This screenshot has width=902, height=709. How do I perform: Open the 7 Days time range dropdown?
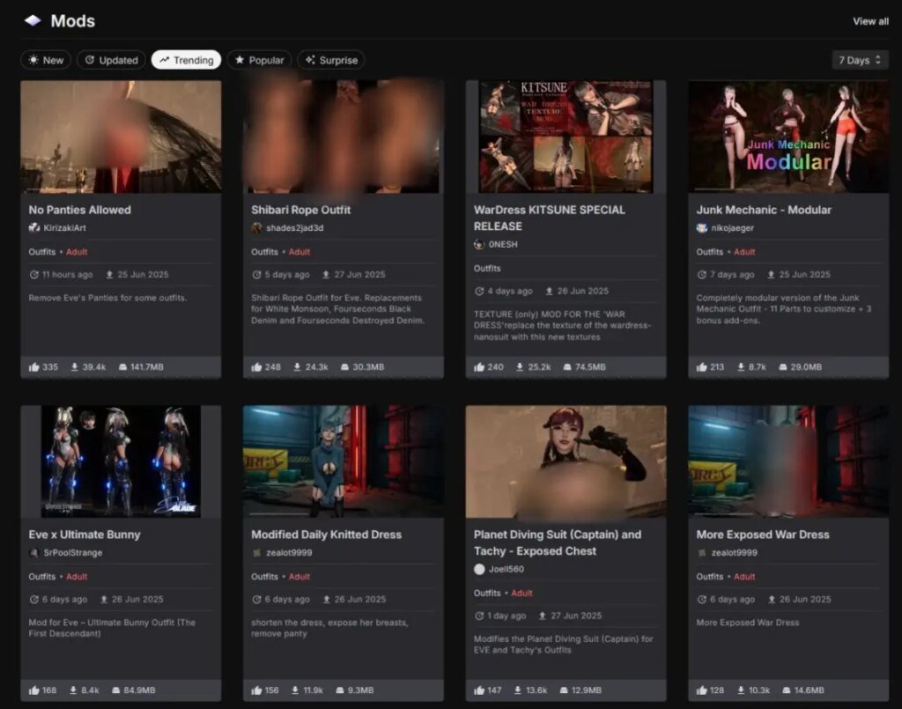(x=860, y=60)
